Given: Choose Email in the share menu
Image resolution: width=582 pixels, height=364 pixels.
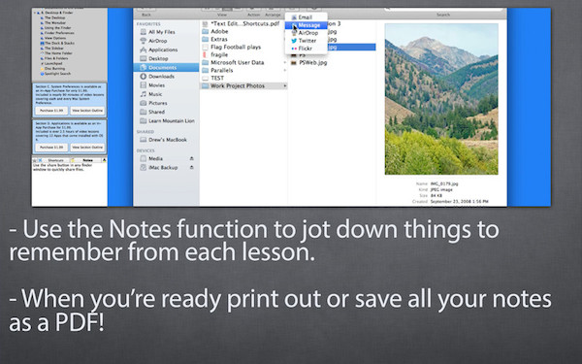Looking at the screenshot, I should (x=306, y=17).
